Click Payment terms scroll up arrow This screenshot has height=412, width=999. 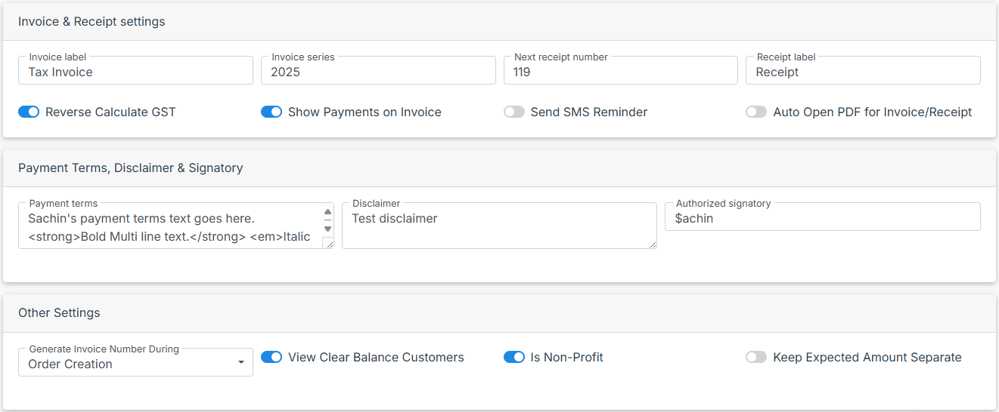327,213
